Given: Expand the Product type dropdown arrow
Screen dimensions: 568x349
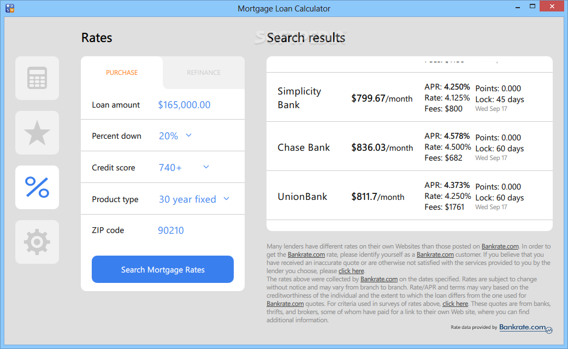Looking at the screenshot, I should pyautogui.click(x=227, y=199).
